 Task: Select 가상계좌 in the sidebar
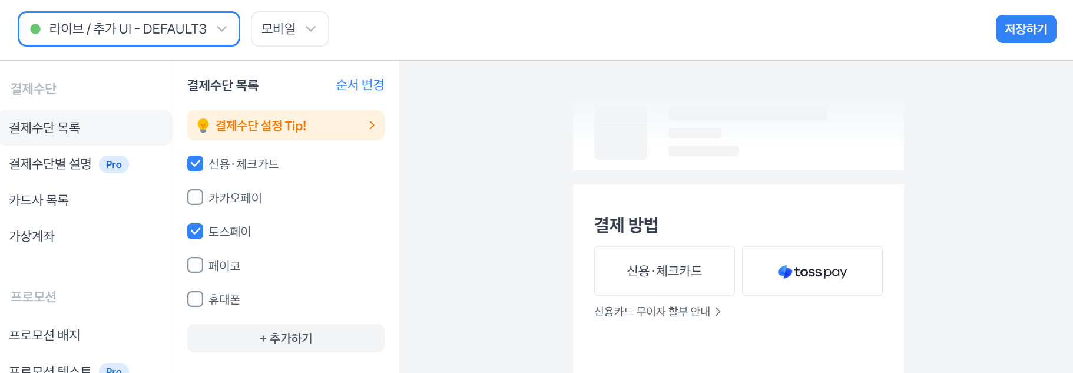32,236
